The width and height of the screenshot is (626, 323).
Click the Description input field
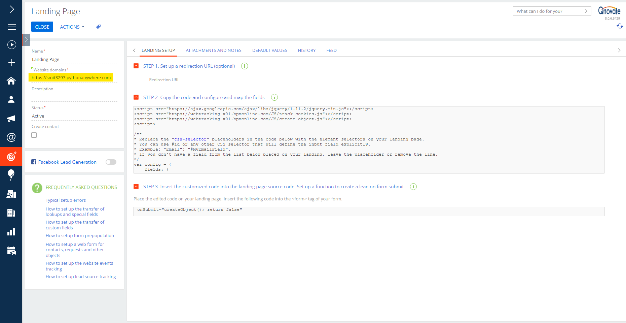tap(74, 97)
